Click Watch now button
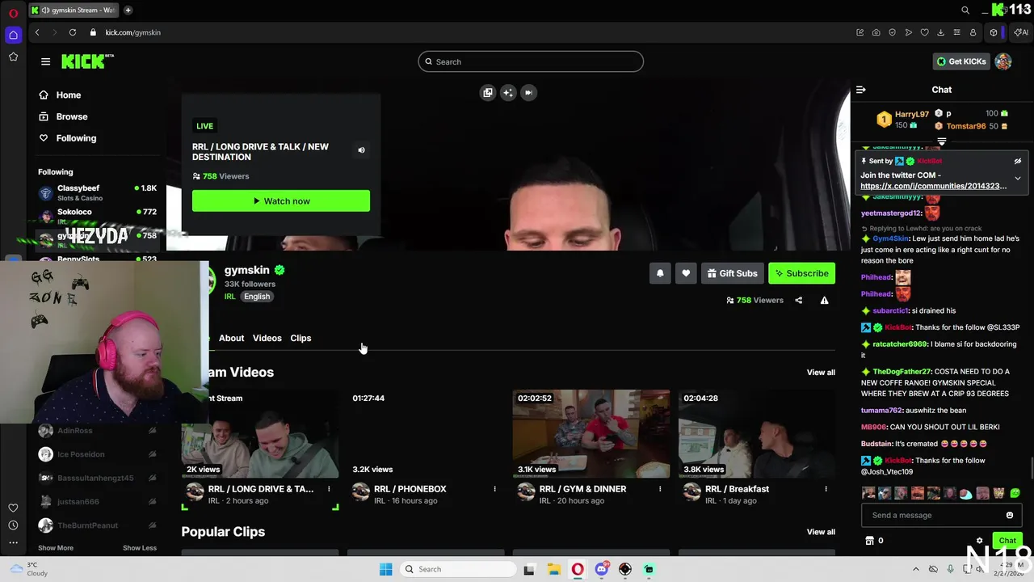The height and width of the screenshot is (582, 1034). [x=281, y=200]
